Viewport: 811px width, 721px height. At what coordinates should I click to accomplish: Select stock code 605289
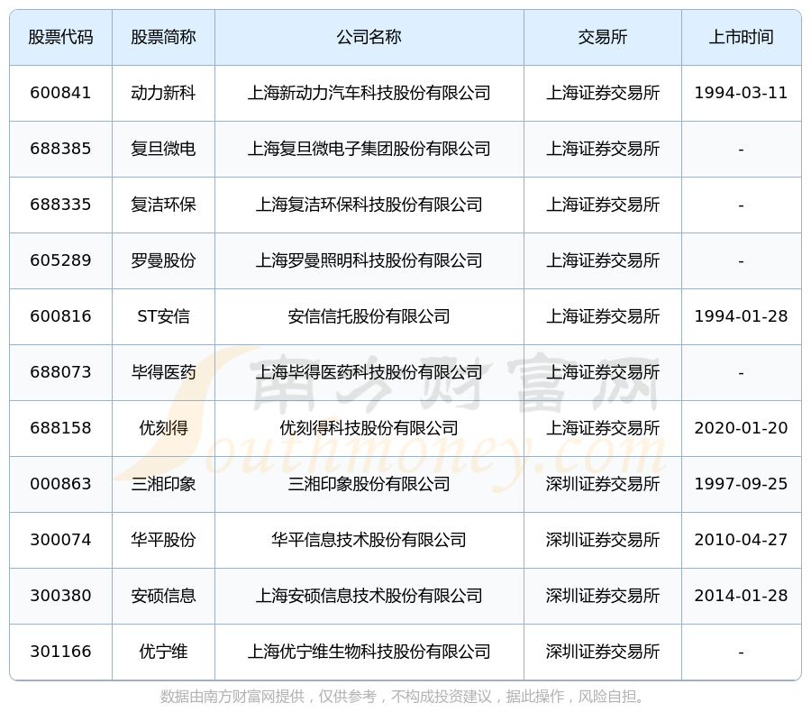point(60,260)
